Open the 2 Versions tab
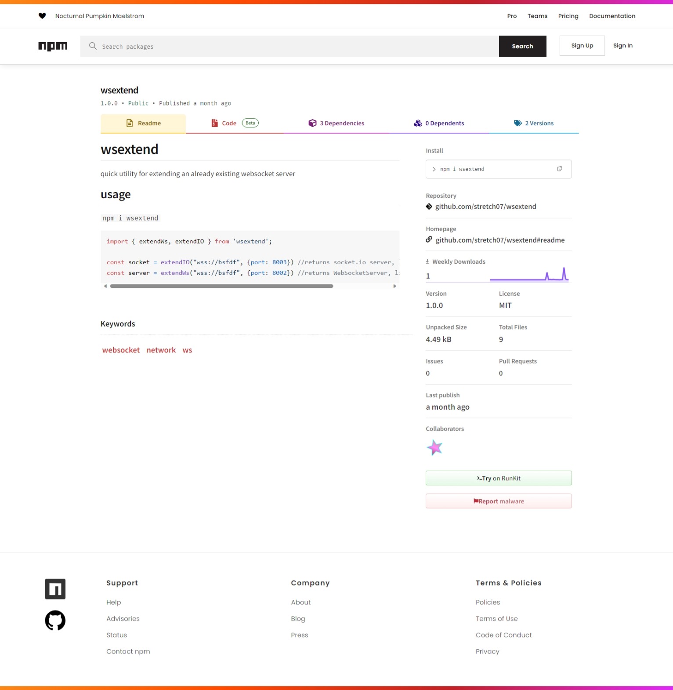The image size is (673, 690). click(x=534, y=123)
